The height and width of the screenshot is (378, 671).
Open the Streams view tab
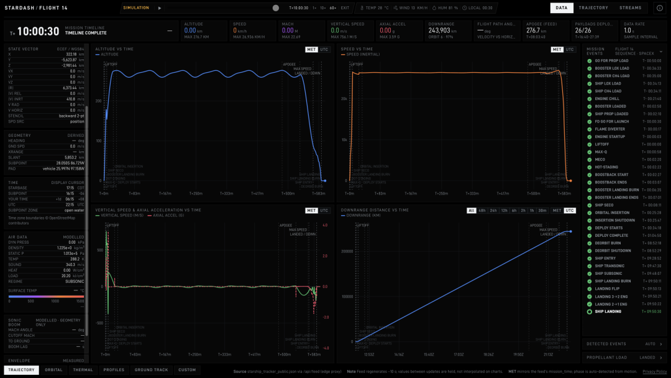point(631,7)
